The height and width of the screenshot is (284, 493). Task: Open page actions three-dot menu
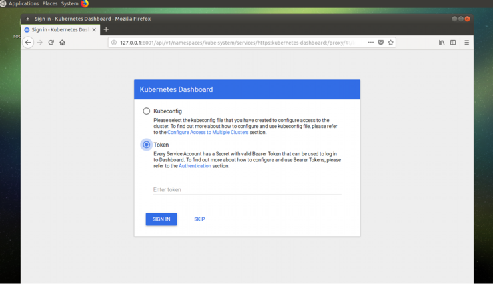(370, 43)
